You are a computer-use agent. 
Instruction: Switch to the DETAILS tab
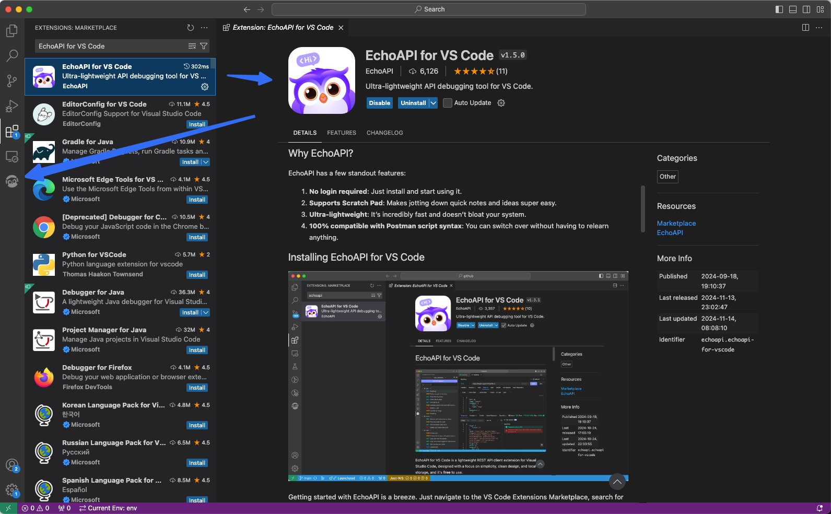pyautogui.click(x=305, y=133)
